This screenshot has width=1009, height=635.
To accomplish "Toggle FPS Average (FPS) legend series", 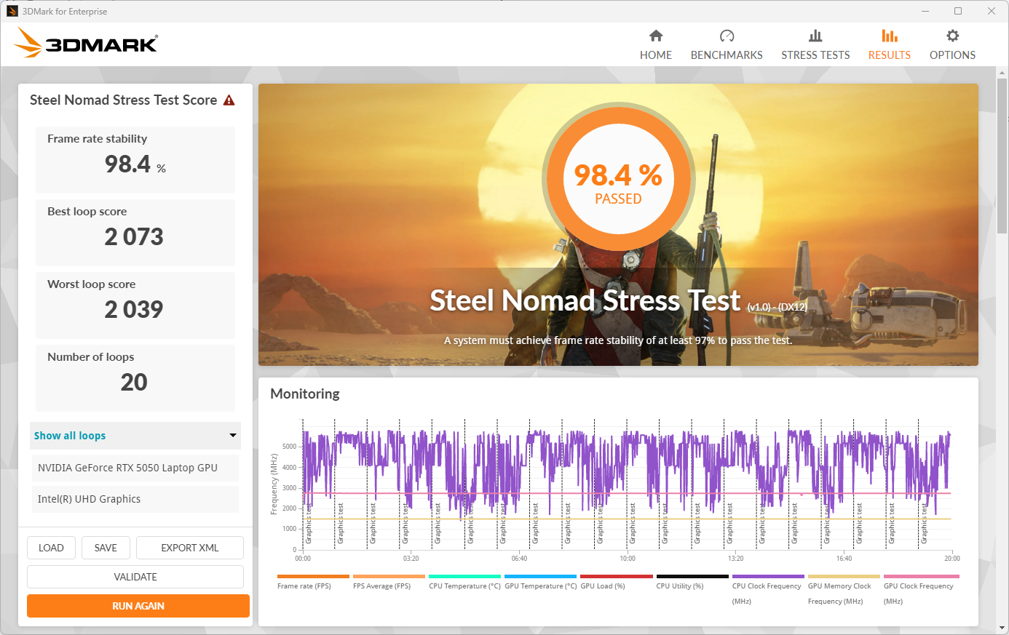I will [389, 582].
